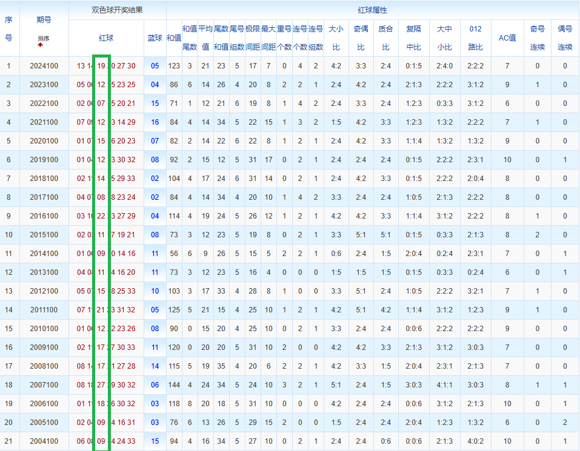Click the AC值 column header
Screen dimensions: 580x451
click(x=507, y=38)
